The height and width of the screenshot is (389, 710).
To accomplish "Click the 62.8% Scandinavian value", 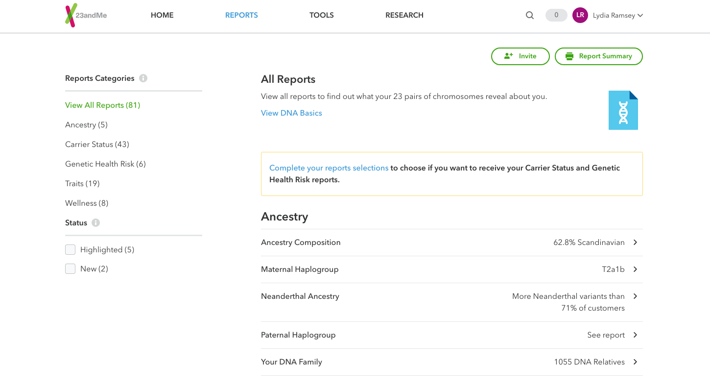I will [x=589, y=243].
